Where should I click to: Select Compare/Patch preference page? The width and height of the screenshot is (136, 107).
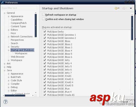(x=19, y=23)
